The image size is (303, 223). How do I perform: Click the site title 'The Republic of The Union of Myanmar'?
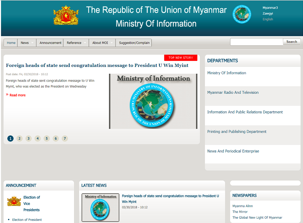click(156, 10)
